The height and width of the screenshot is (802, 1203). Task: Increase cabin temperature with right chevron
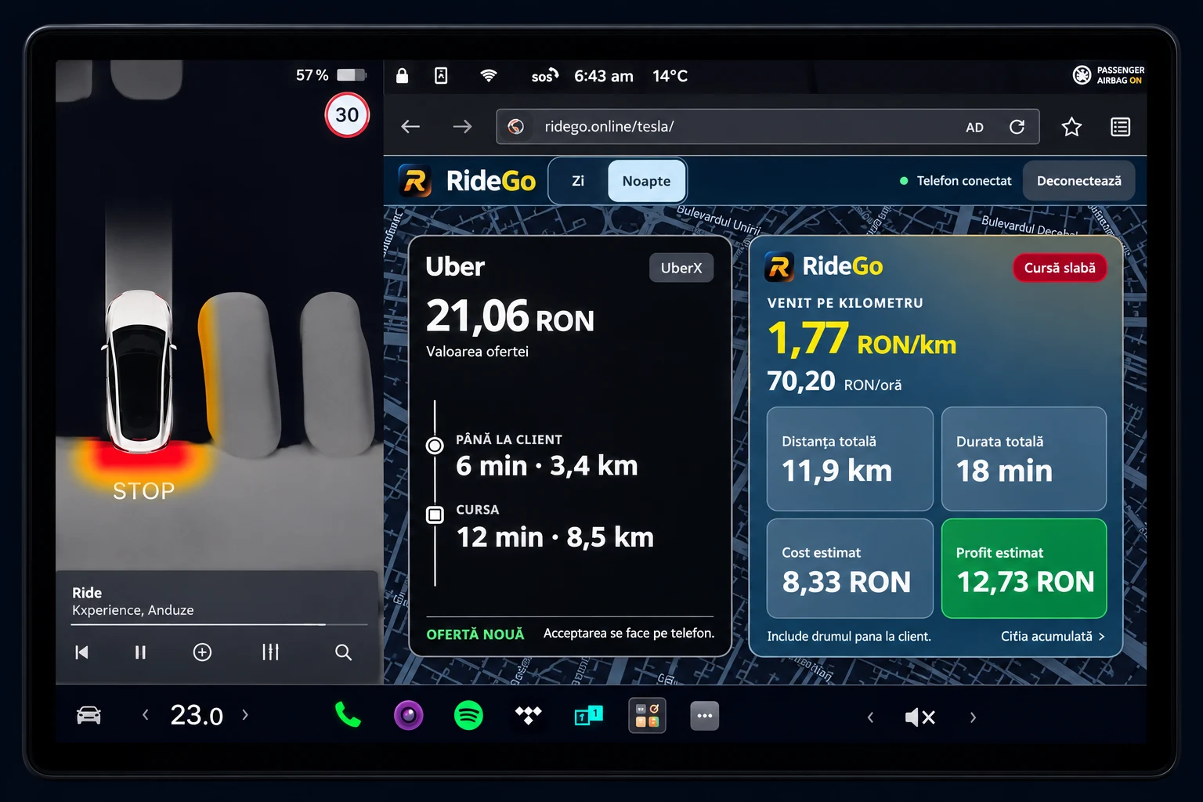click(x=245, y=714)
